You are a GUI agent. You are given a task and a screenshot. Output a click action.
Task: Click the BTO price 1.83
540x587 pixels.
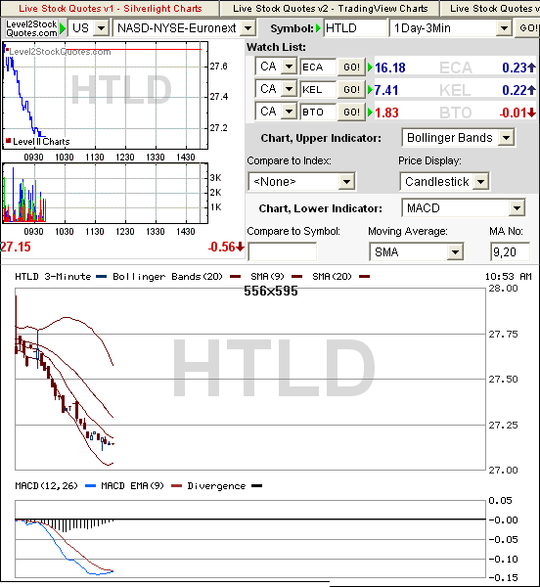(386, 113)
